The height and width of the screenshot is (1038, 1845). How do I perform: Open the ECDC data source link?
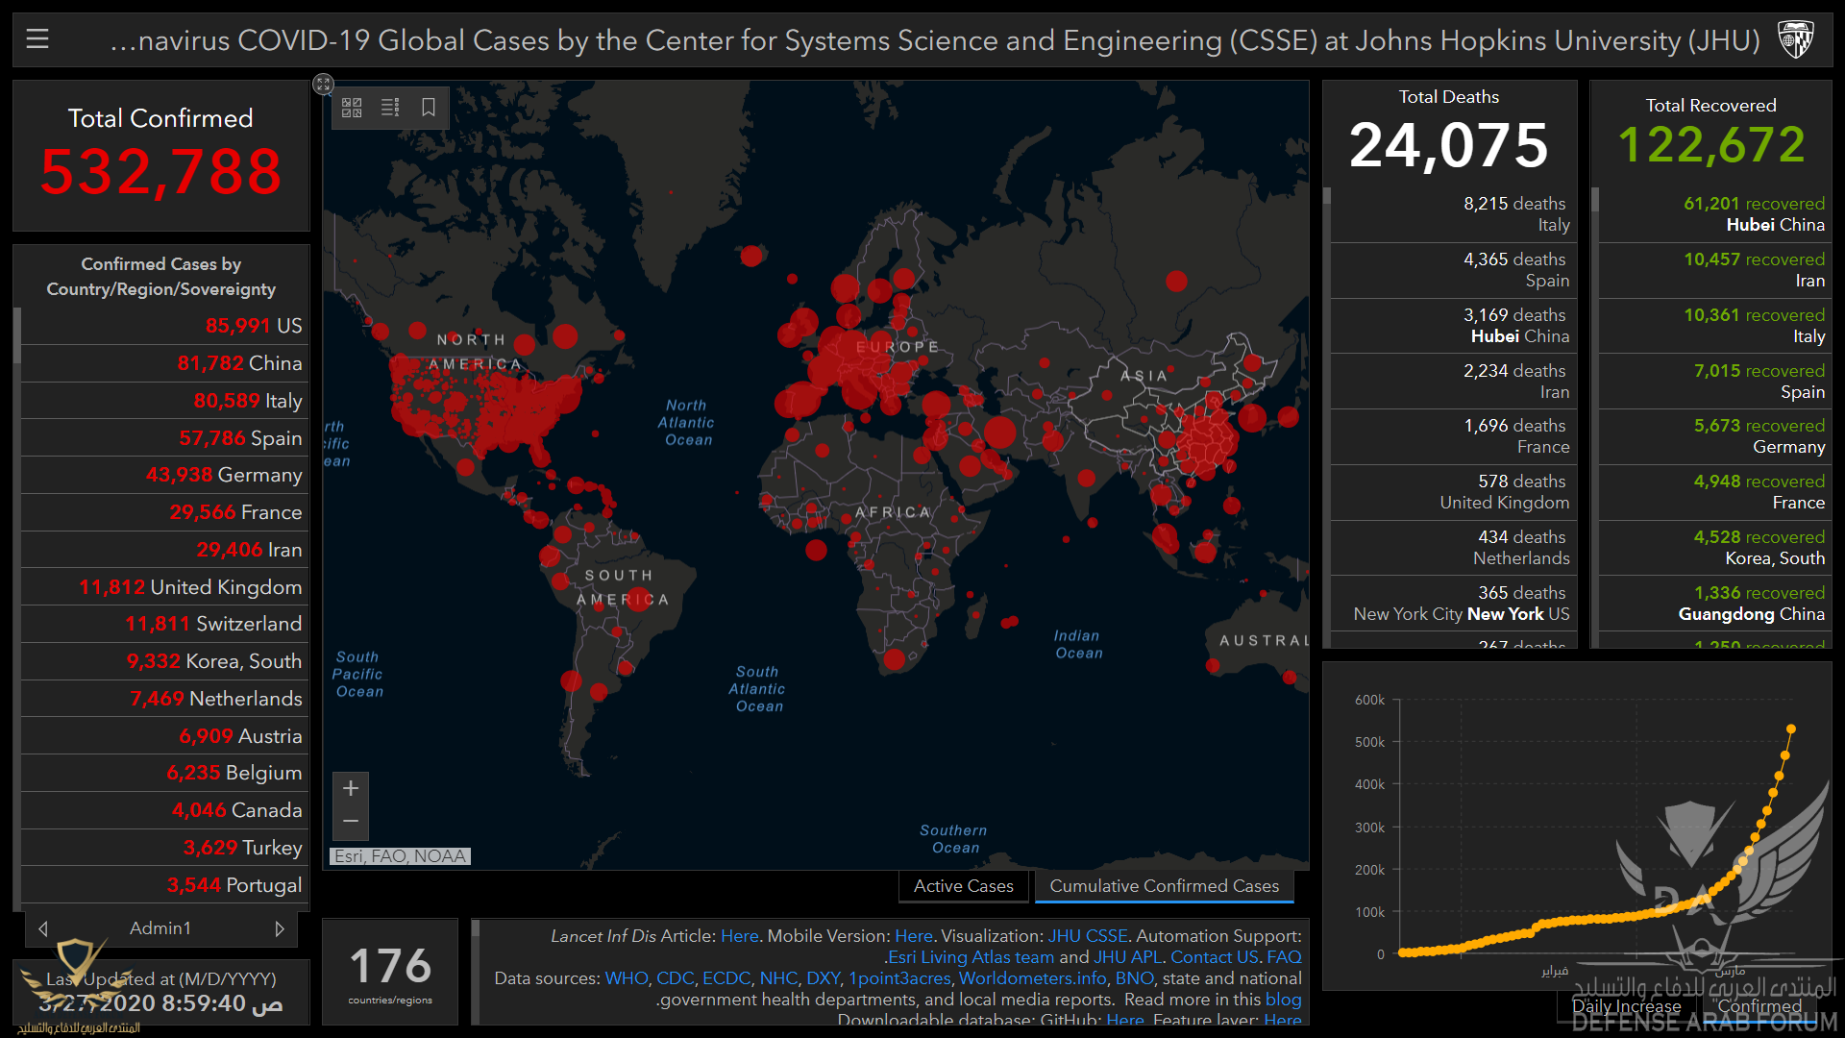726,978
